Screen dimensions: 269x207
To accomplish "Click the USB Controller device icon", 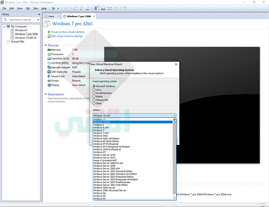I will pyautogui.click(x=49, y=72).
